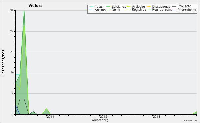The height and width of the screenshot is (123, 200).
Task: Click the '20' y-axis label
Action: click(12, 52)
